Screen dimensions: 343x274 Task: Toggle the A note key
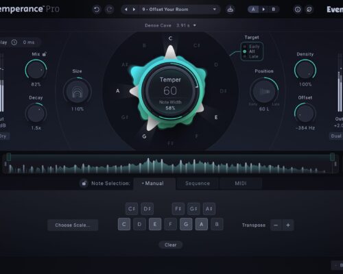[x=202, y=224]
